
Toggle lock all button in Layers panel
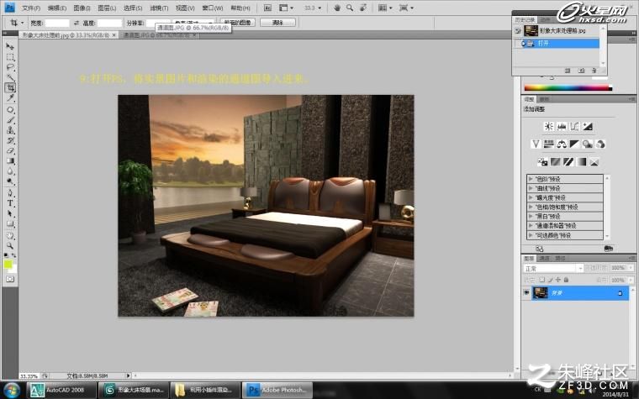pyautogui.click(x=566, y=280)
